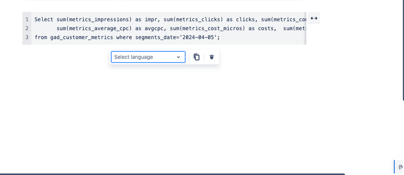Copy the code block contents

[x=197, y=57]
